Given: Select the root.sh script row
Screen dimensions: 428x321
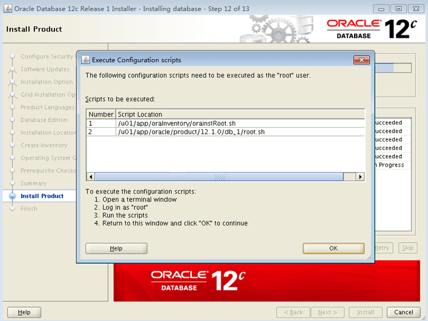Looking at the screenshot, I should click(x=226, y=132).
